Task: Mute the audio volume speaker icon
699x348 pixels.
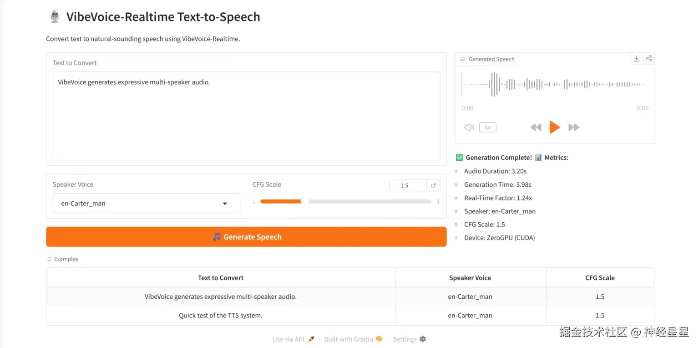Action: pos(469,128)
